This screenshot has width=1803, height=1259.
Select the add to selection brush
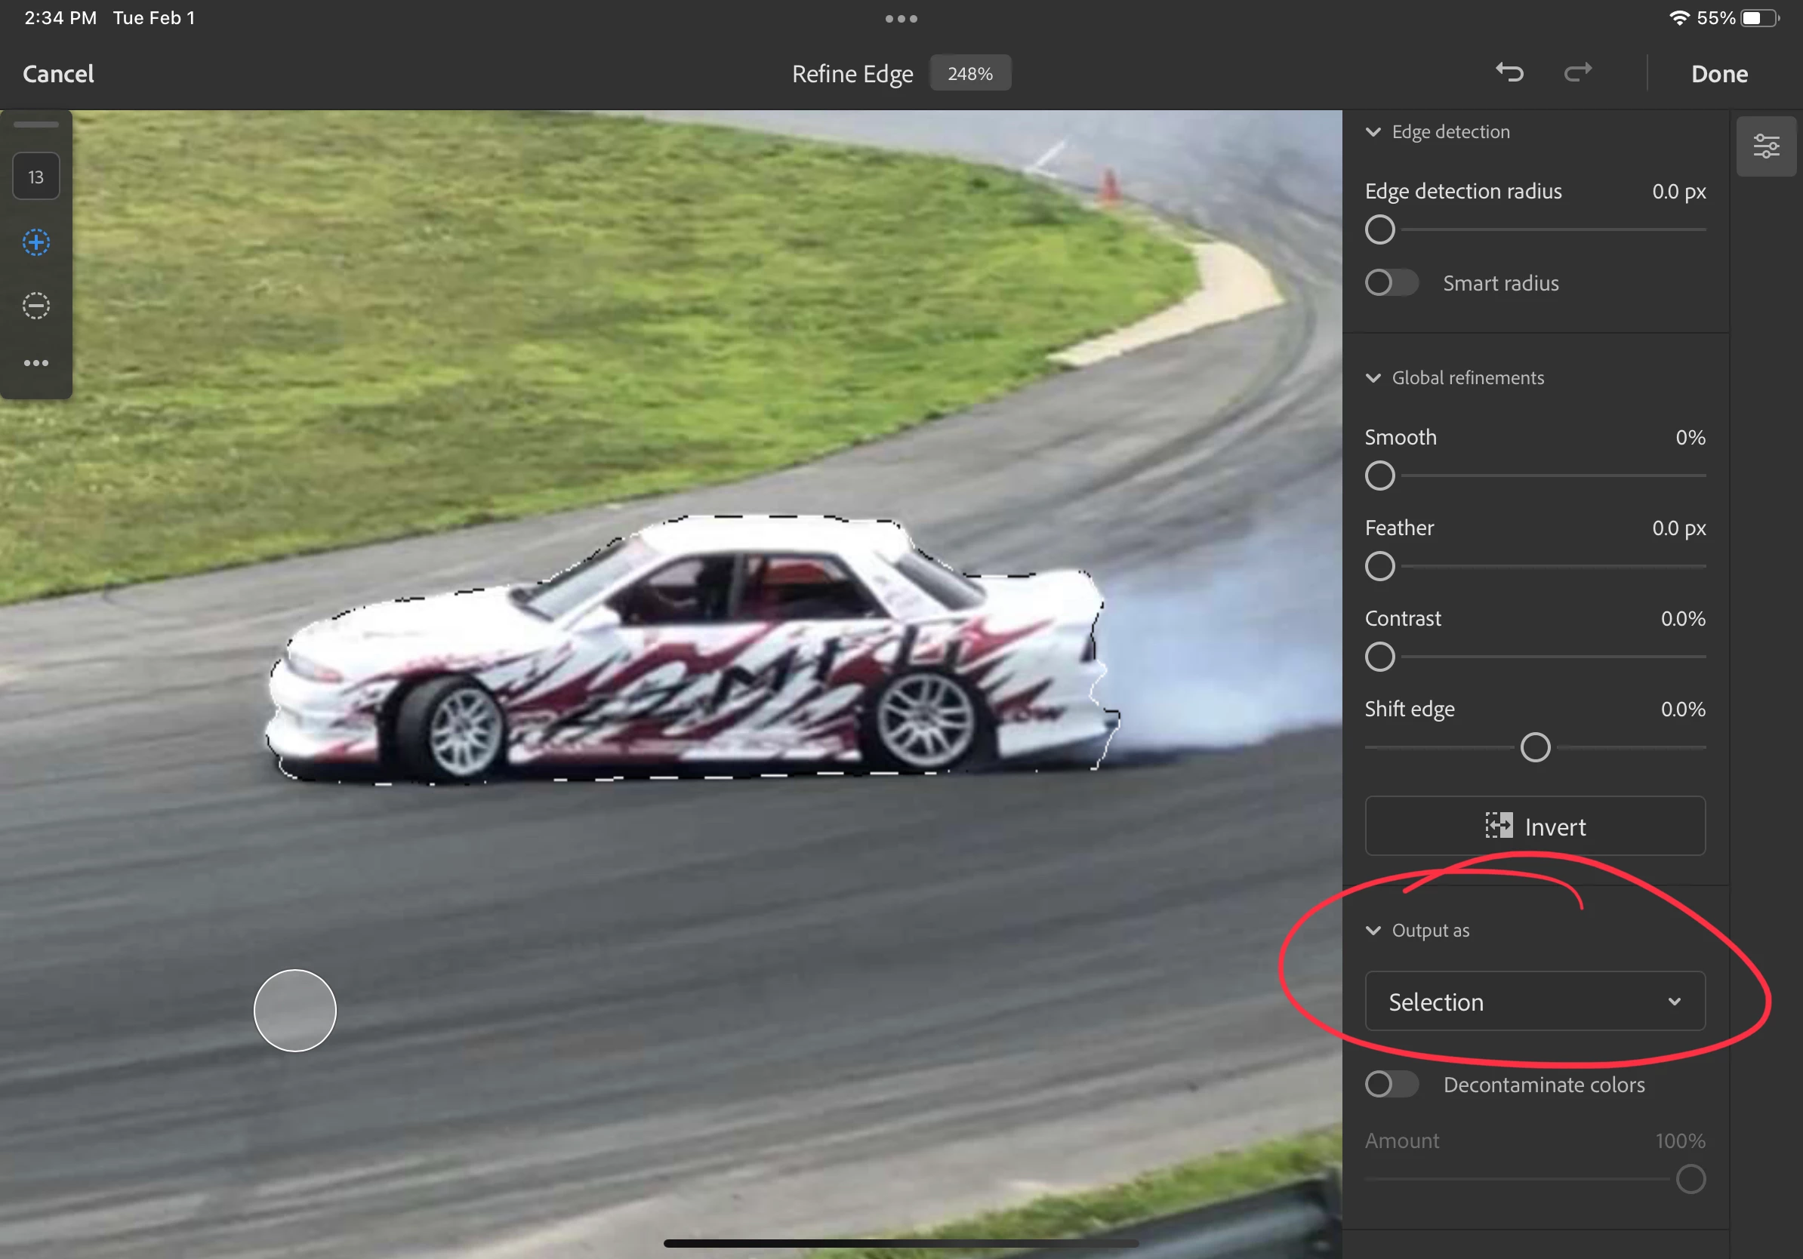[36, 242]
